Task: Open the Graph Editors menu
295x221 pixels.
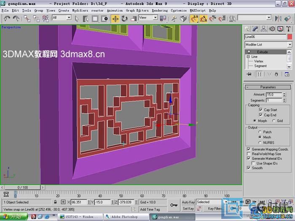Action: click(137, 11)
